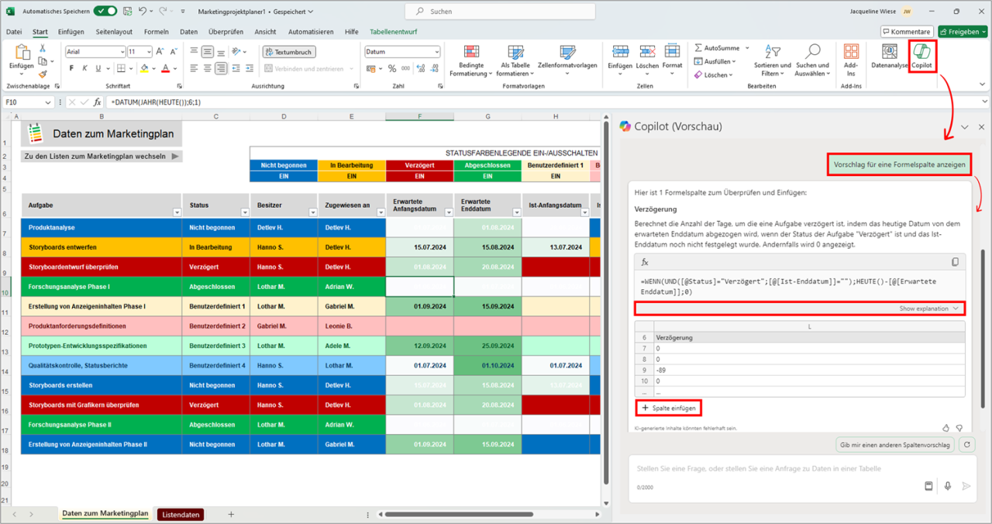Give thumbs up on the Copilot suggestion
This screenshot has width=992, height=524.
[945, 427]
